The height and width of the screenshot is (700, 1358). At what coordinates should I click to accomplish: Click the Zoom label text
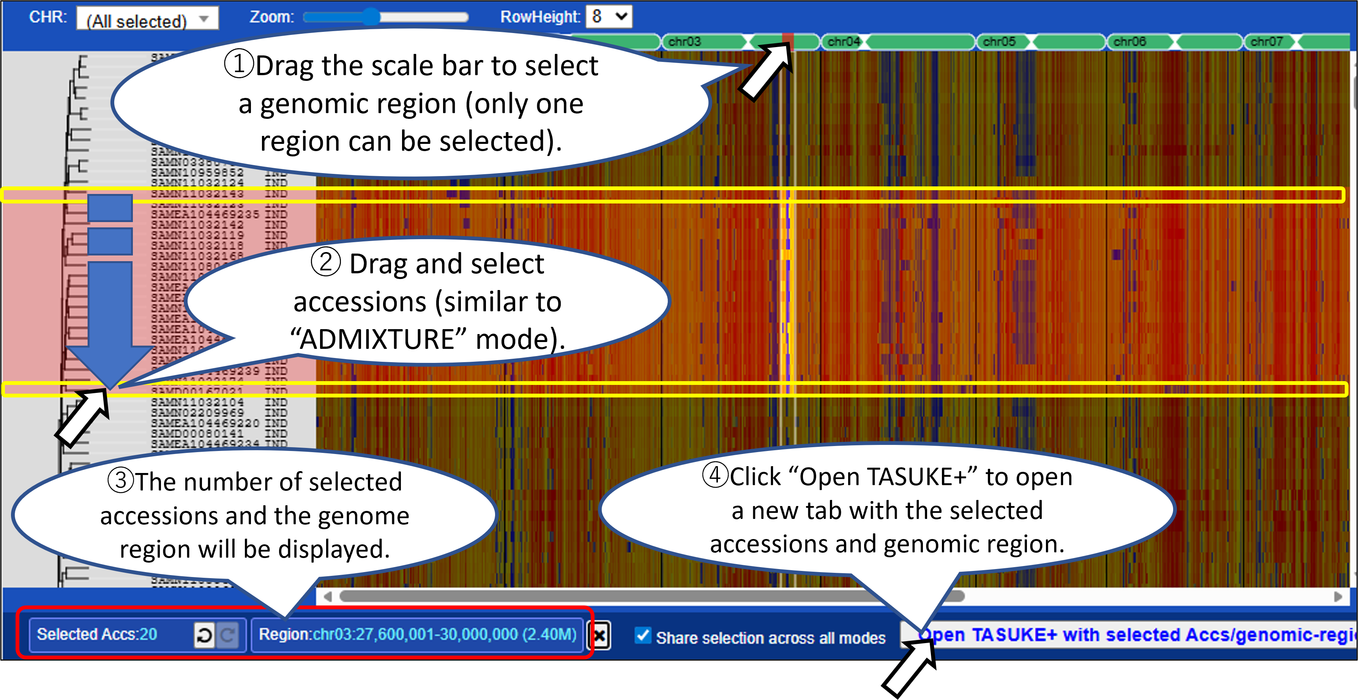click(271, 17)
